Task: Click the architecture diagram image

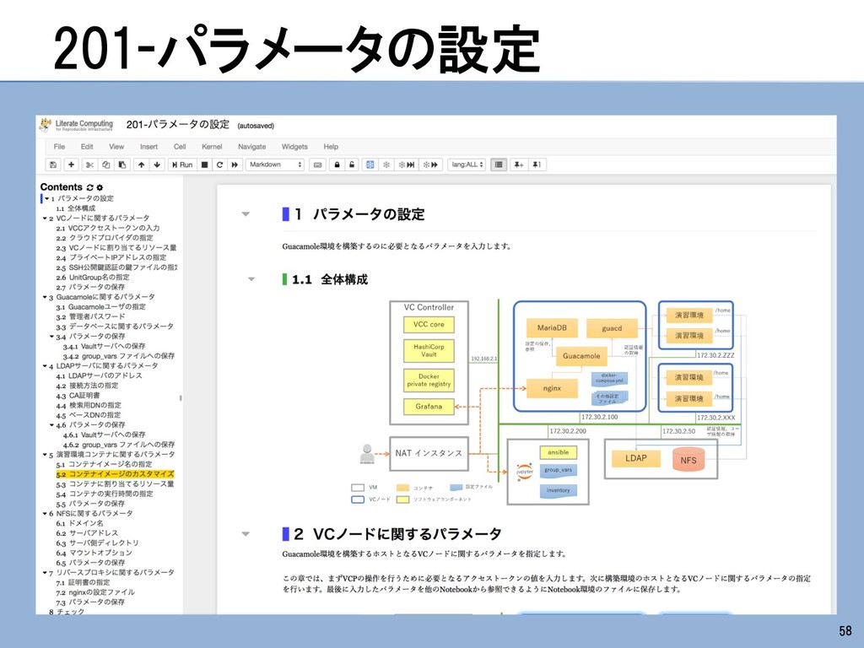Action: (550, 402)
